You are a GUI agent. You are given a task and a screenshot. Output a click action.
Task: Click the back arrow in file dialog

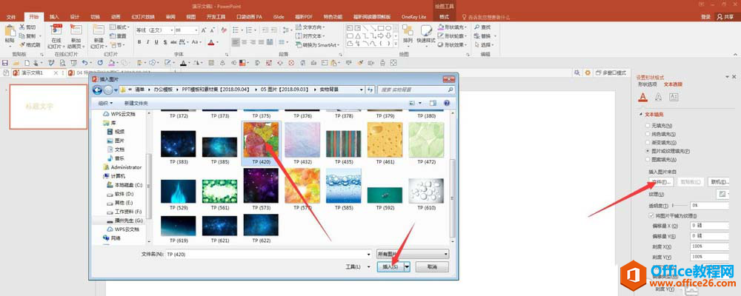pos(97,90)
